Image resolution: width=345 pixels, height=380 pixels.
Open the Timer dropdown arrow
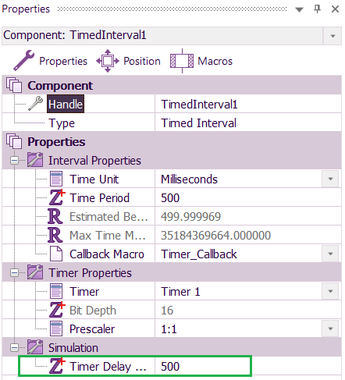pos(330,291)
